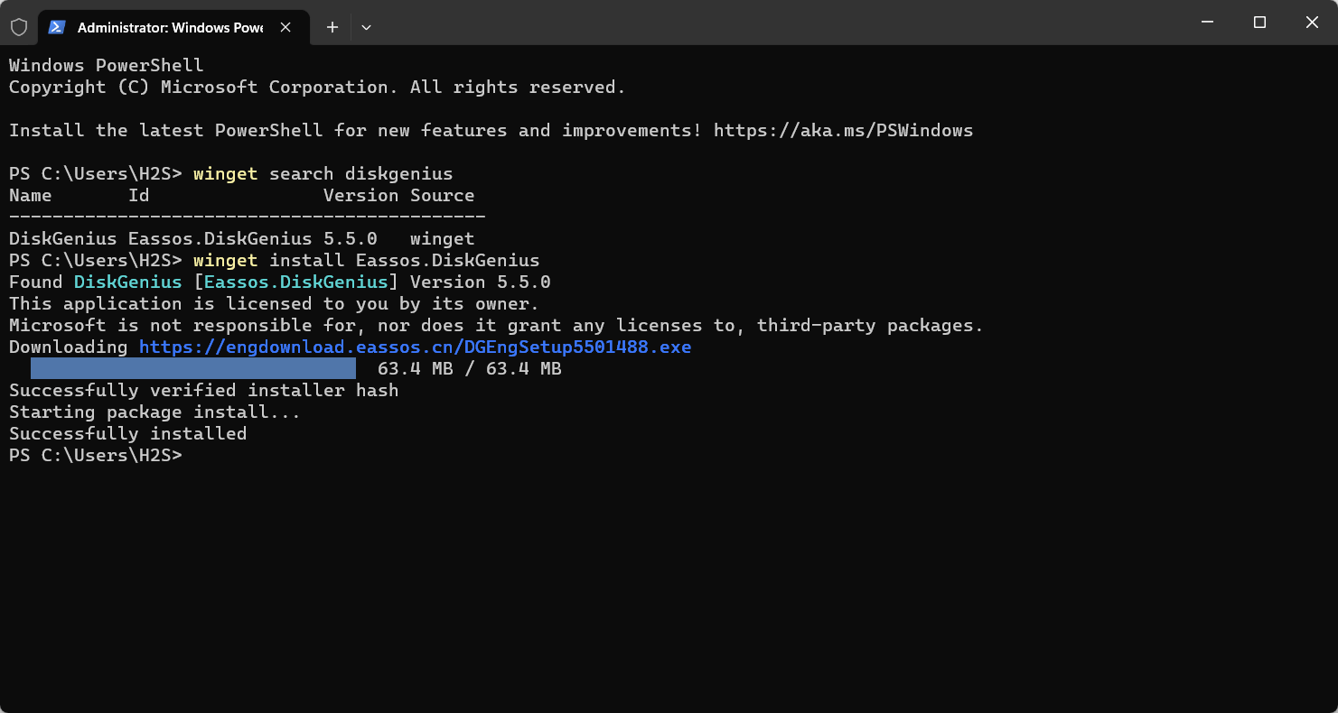The width and height of the screenshot is (1338, 713).
Task: Click the cyan 'DiskGenius' in the Found line
Action: pyautogui.click(x=127, y=282)
